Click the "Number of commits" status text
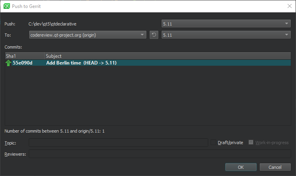296x176 pixels. (x=54, y=131)
